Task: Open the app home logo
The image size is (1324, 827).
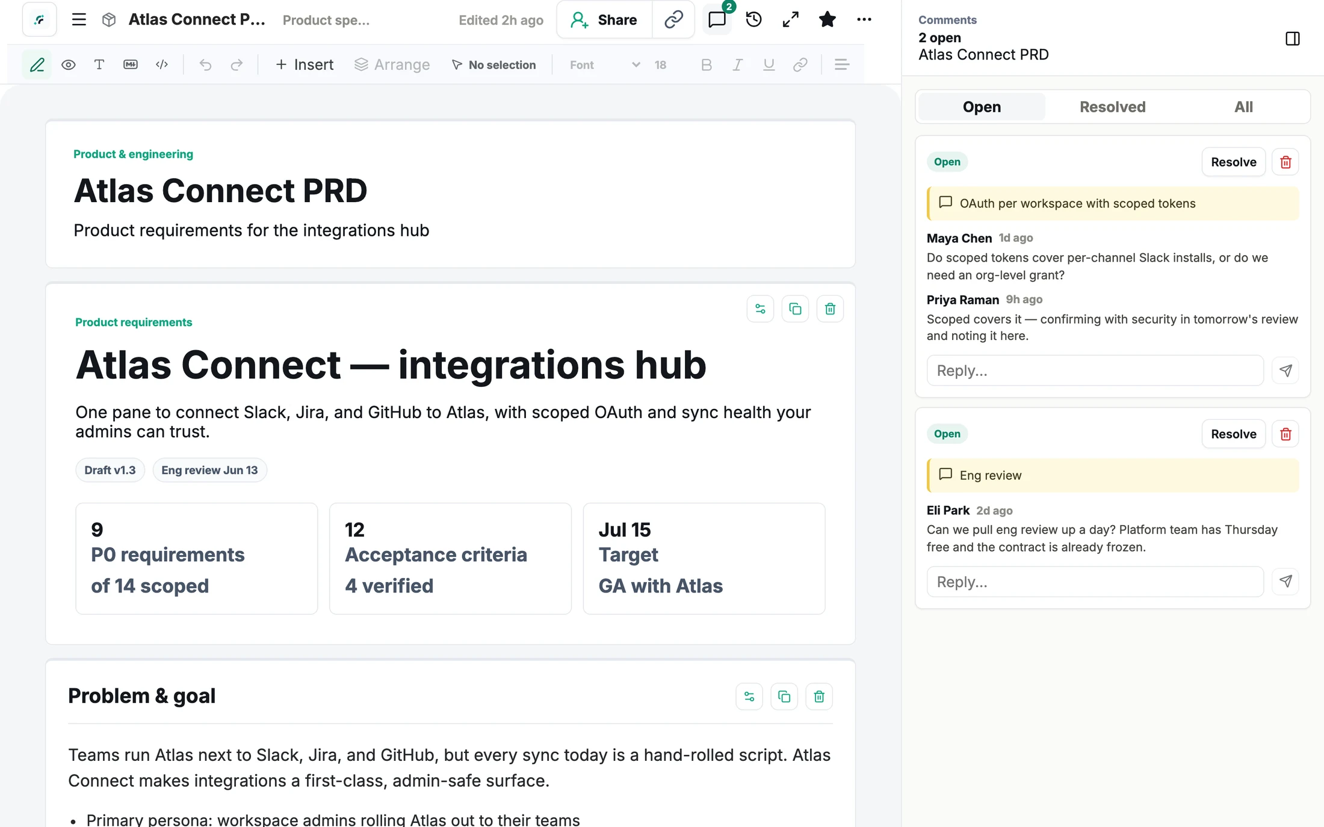Action: pyautogui.click(x=40, y=20)
